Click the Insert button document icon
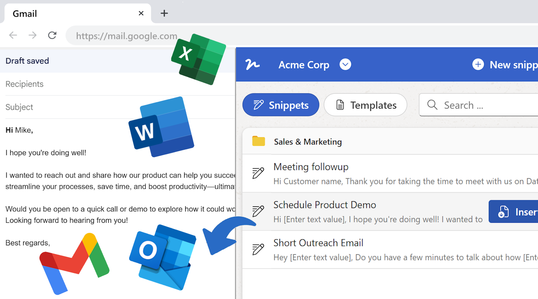The width and height of the screenshot is (538, 299). click(503, 212)
